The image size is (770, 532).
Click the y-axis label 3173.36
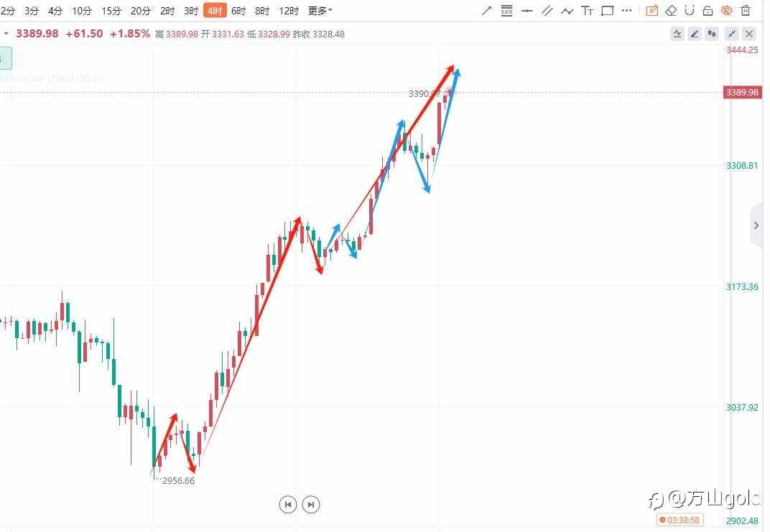[742, 286]
